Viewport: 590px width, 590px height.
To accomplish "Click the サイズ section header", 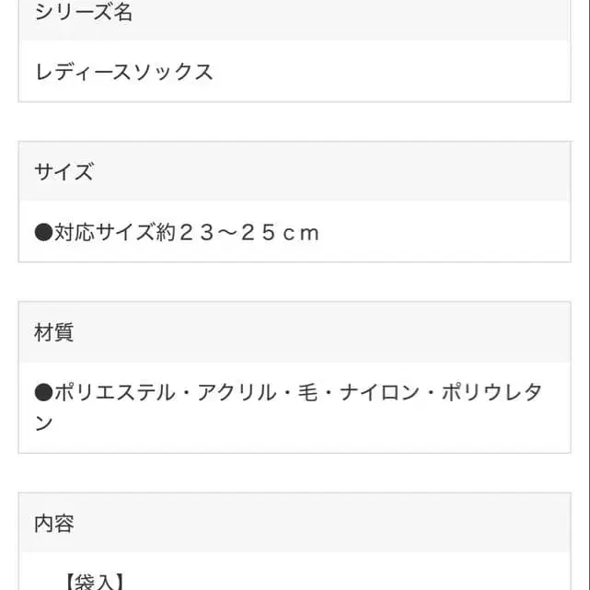I will pyautogui.click(x=64, y=171).
